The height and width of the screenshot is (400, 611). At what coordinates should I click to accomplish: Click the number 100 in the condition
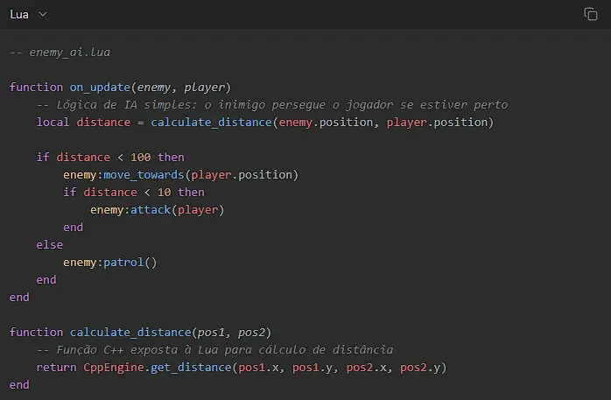(x=140, y=158)
